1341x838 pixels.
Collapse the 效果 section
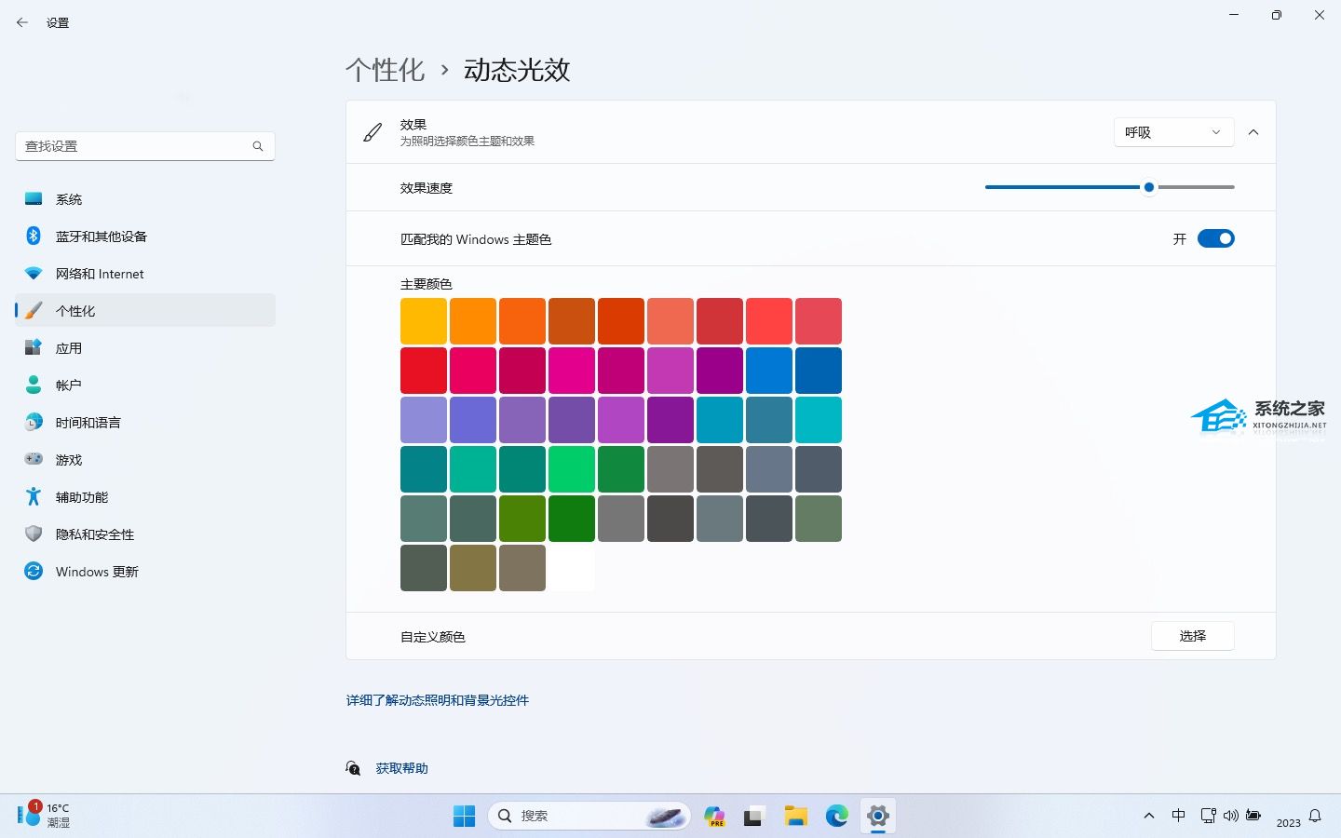click(x=1253, y=131)
